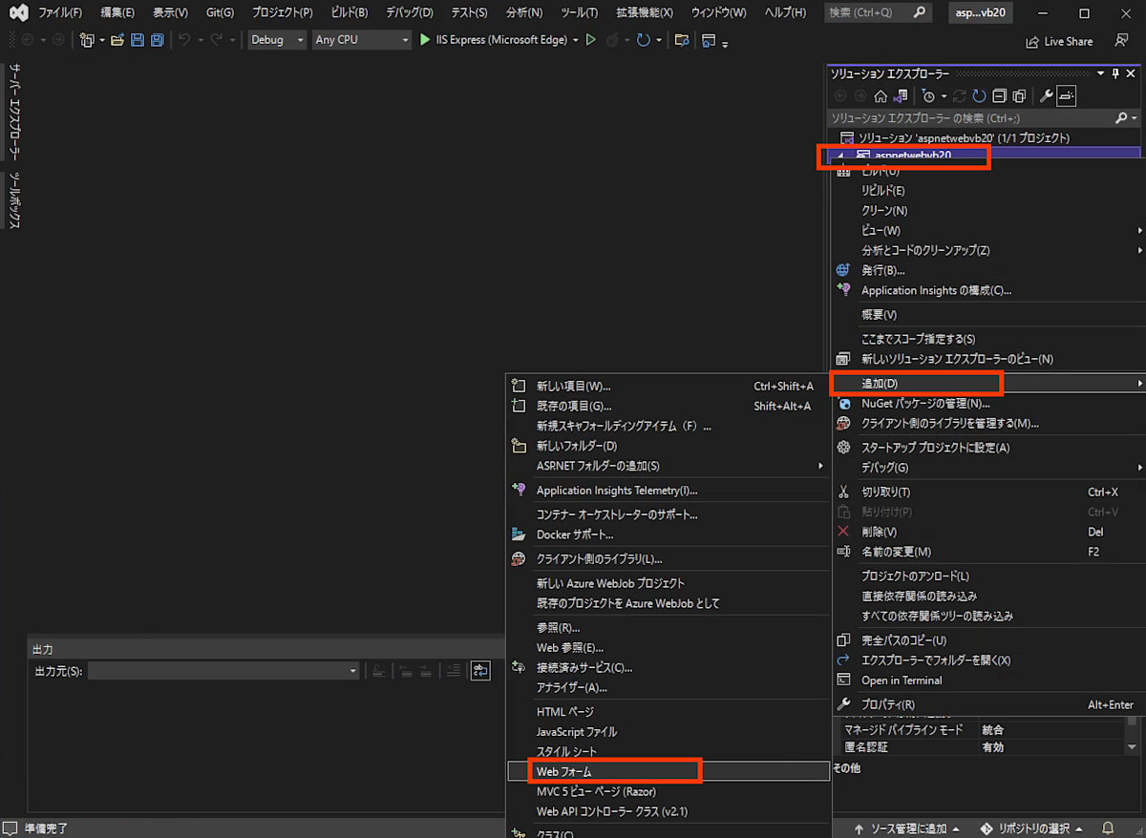
Task: Click Add to Source Control in status bar
Action: click(x=907, y=828)
